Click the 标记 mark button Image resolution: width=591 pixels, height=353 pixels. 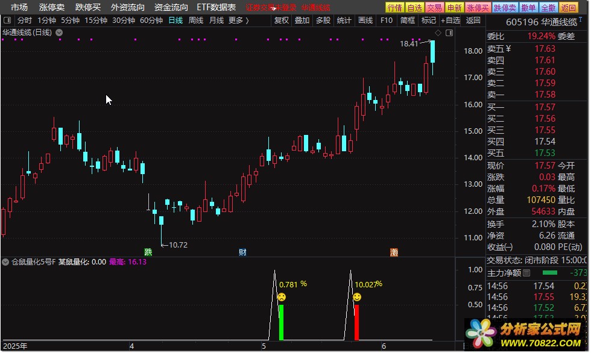(x=429, y=20)
